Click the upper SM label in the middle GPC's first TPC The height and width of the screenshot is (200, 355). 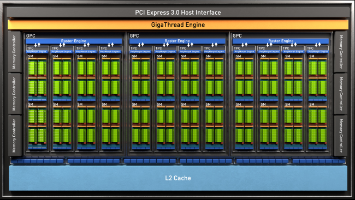[134, 56]
